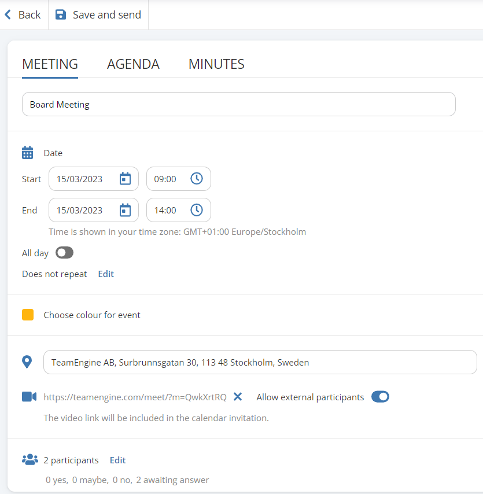Image resolution: width=483 pixels, height=494 pixels.
Task: Open the start time 09:00 field
Action: [x=166, y=179]
